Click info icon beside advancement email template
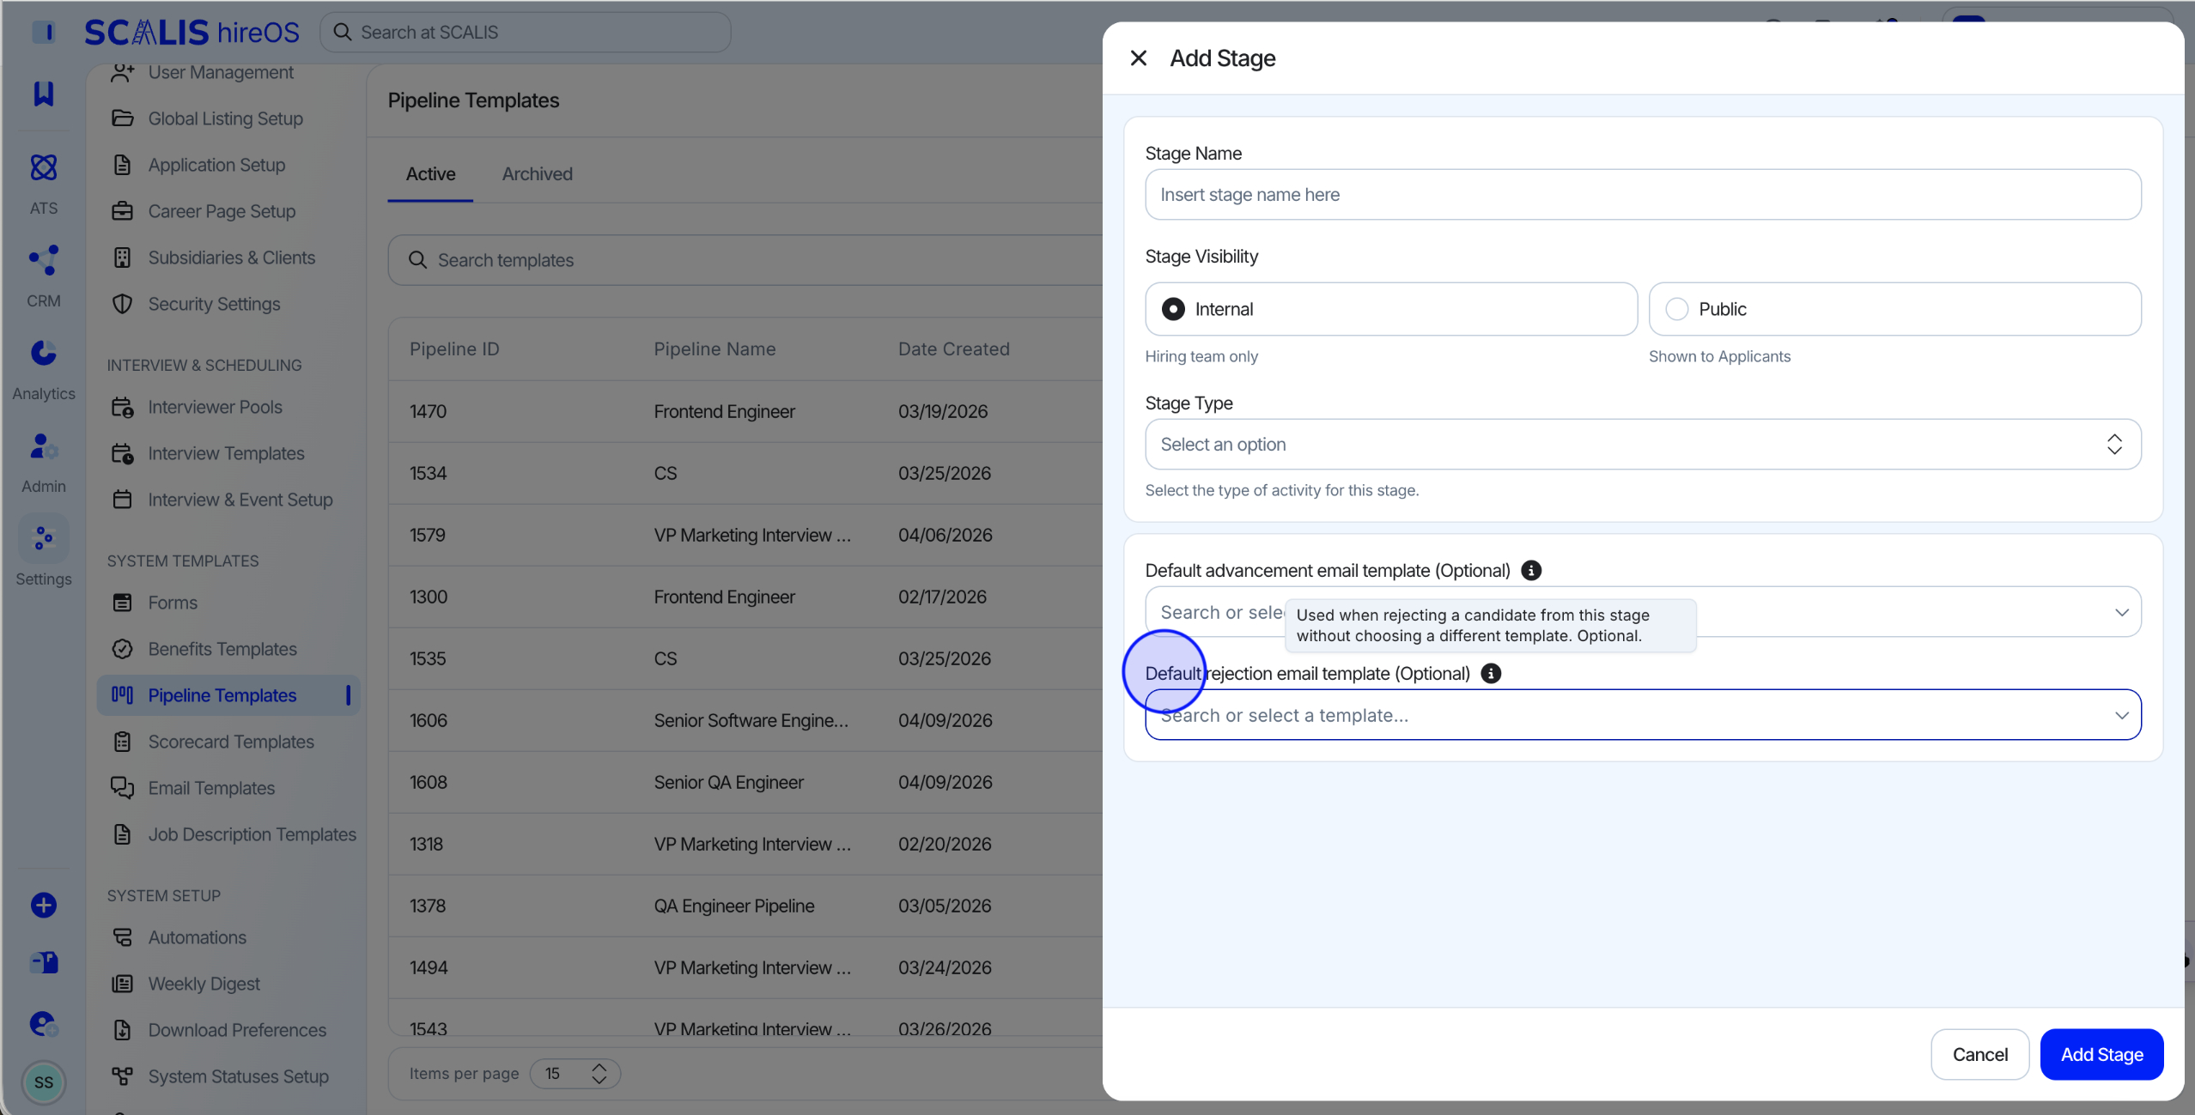2195x1115 pixels. [1531, 570]
